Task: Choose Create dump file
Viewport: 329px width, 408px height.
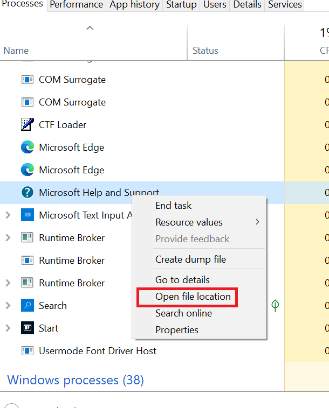Action: (x=200, y=259)
